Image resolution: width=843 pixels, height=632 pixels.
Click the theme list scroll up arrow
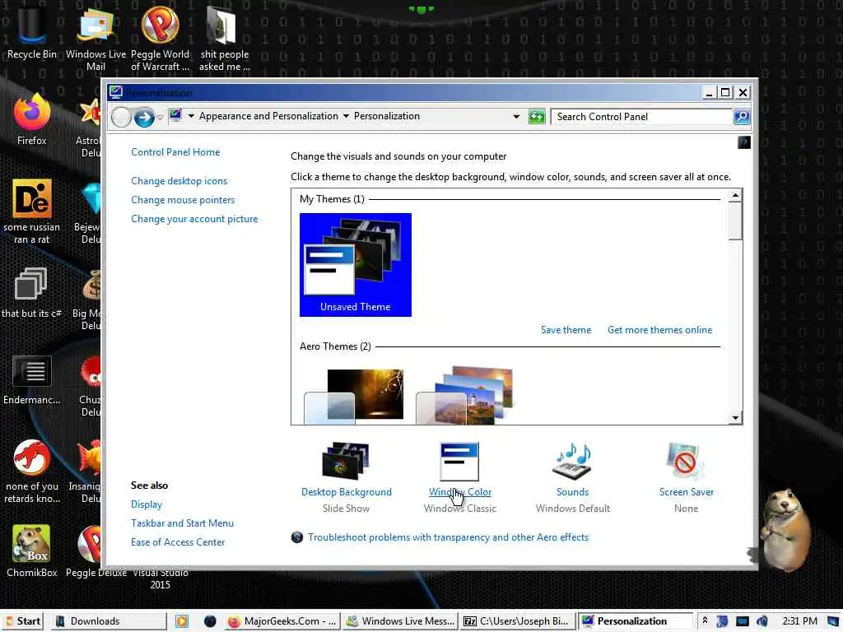click(735, 195)
